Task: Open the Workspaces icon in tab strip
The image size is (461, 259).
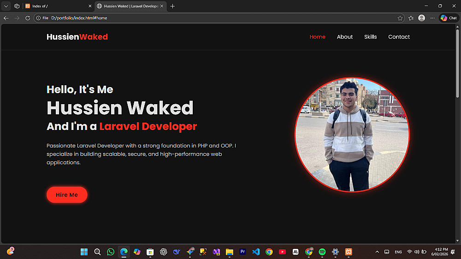Action: pos(17,6)
